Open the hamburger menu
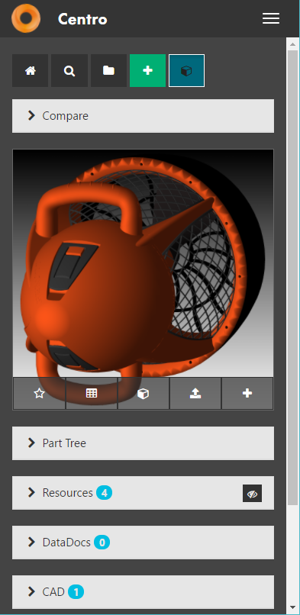This screenshot has width=300, height=615. [270, 18]
